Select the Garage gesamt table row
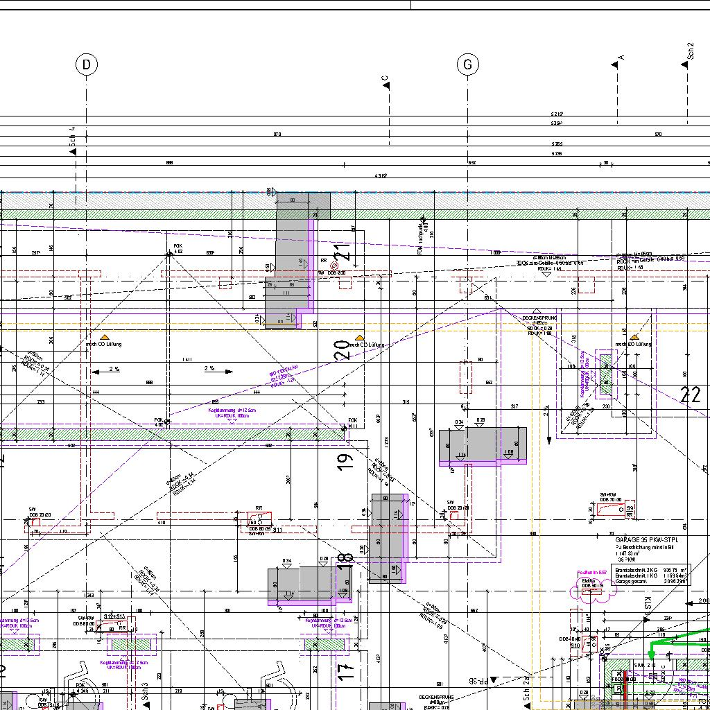710x710 pixels. [651, 580]
